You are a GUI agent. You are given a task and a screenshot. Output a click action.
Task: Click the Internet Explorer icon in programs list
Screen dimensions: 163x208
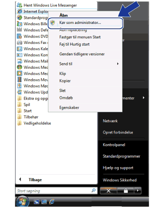[x=19, y=11]
